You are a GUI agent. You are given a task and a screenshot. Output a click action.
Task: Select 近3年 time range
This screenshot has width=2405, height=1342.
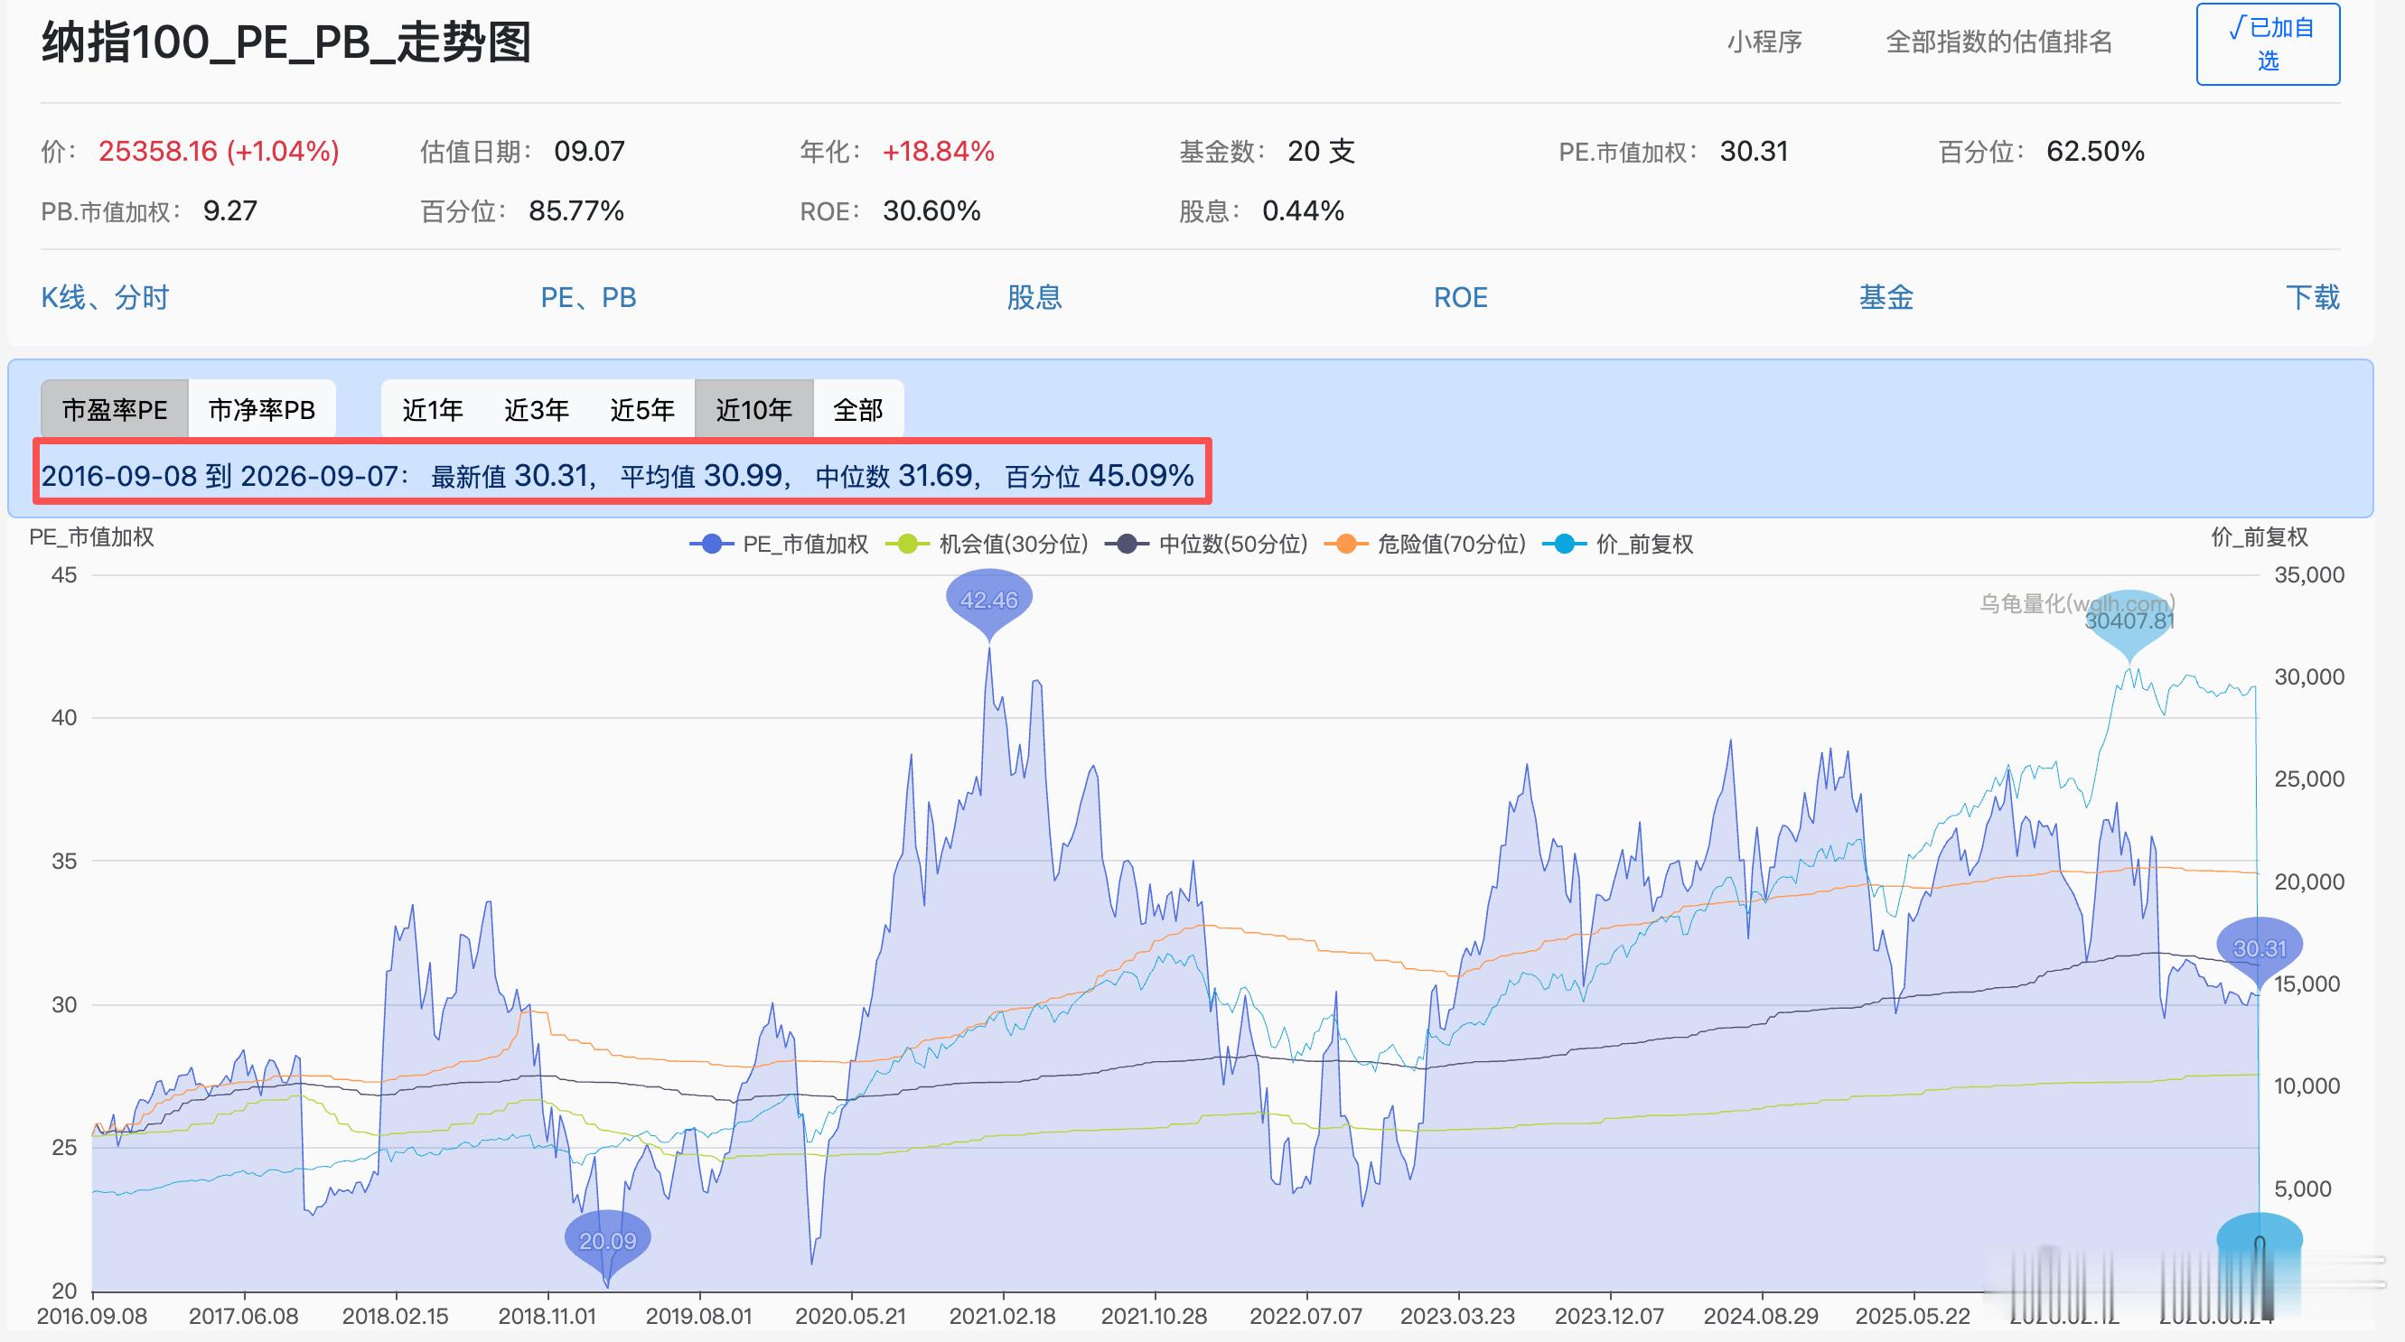(x=537, y=410)
